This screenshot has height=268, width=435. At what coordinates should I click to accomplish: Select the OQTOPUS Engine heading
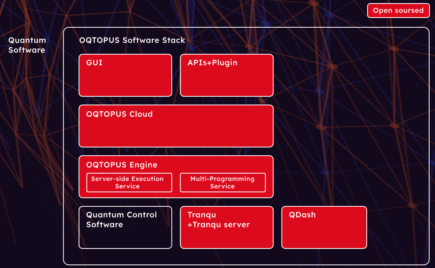coord(122,165)
